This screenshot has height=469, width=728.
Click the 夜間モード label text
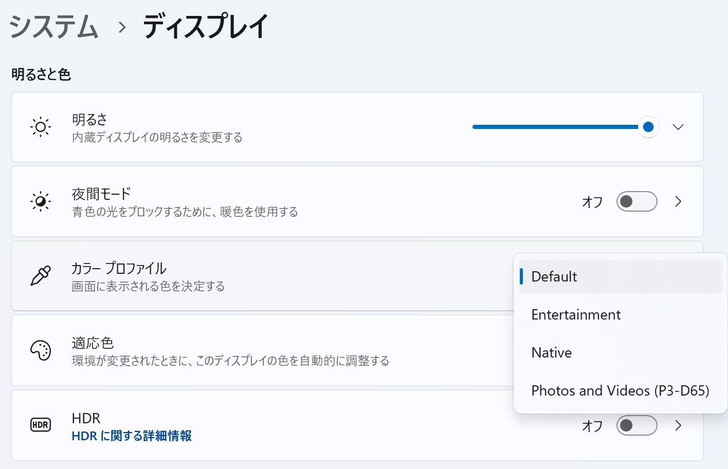(101, 194)
